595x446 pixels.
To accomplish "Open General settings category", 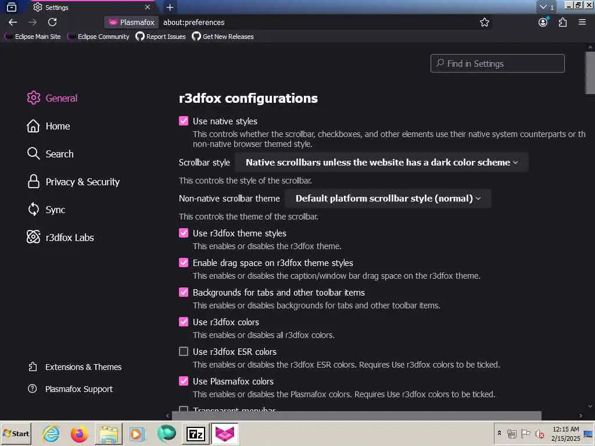I will coord(52,98).
